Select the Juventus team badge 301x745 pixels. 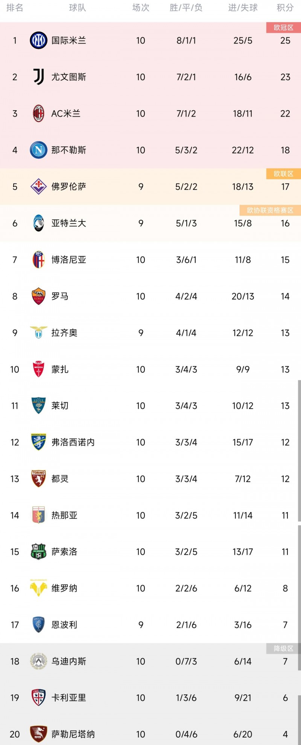coord(38,77)
